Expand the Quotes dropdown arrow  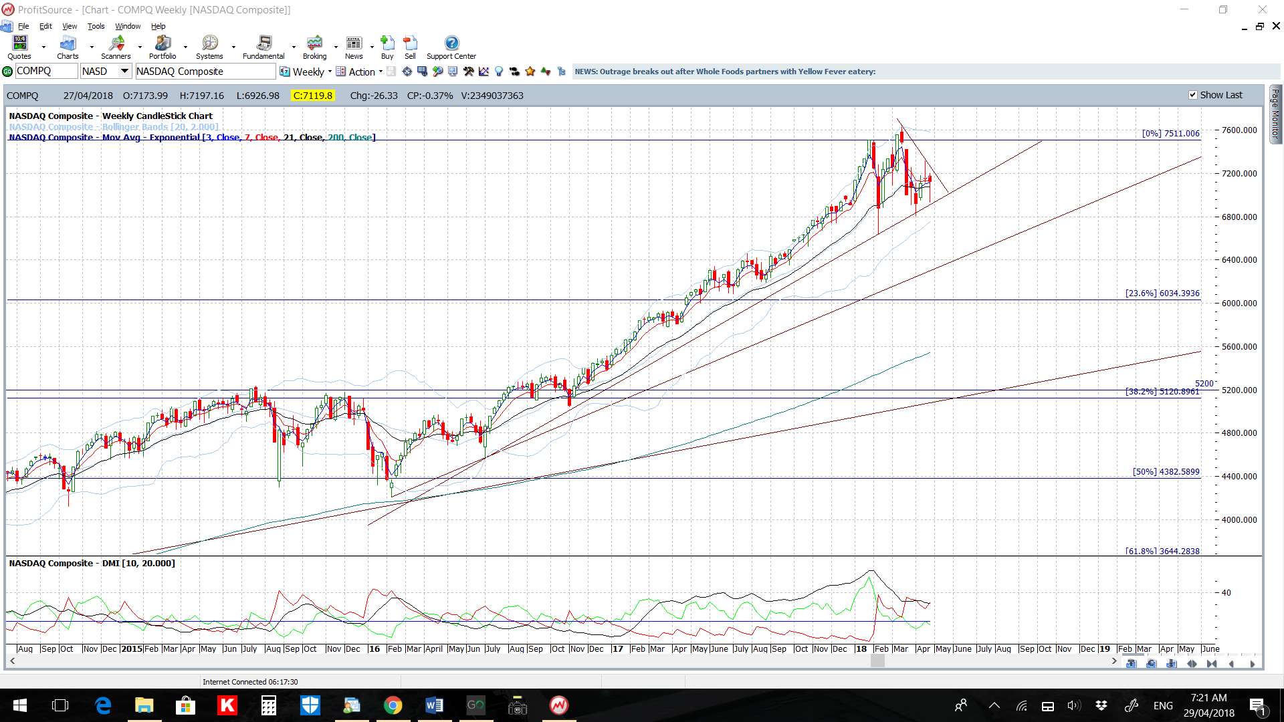43,47
